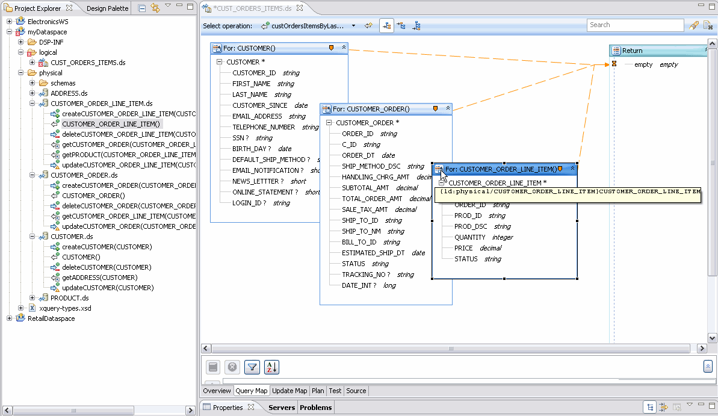The height and width of the screenshot is (416, 718).
Task: Toggle the filter button in expression editor
Action: pos(252,367)
